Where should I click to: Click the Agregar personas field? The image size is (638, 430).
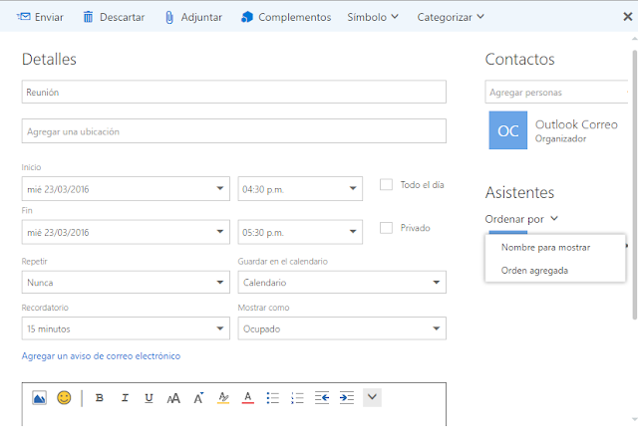(x=556, y=92)
